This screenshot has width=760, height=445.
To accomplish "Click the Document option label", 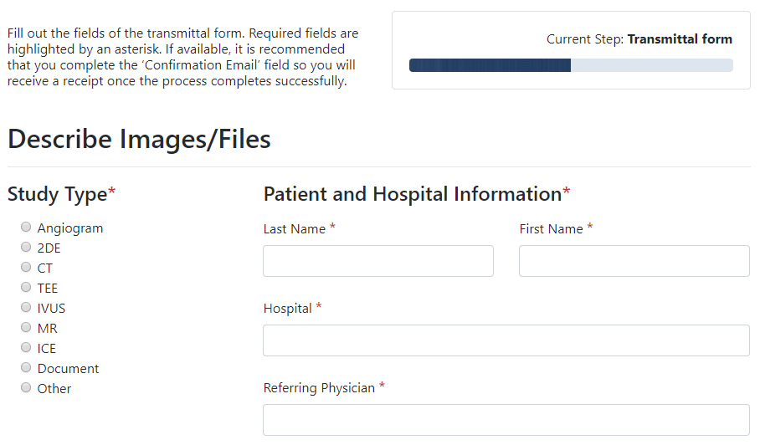I will [x=68, y=369].
